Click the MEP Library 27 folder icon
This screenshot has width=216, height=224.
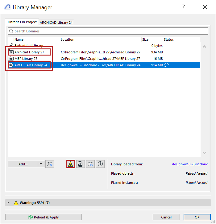(x=11, y=59)
